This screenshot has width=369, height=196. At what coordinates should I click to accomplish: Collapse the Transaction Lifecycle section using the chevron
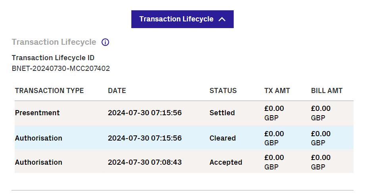coord(222,19)
